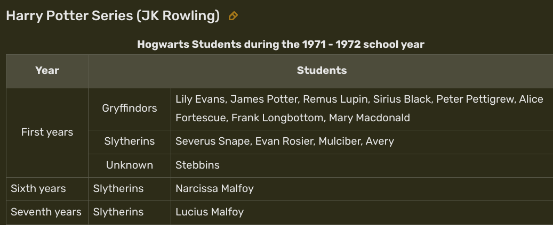Screen dimensions: 553x225
Task: Click the 'First years' row cell
Action: [47, 132]
